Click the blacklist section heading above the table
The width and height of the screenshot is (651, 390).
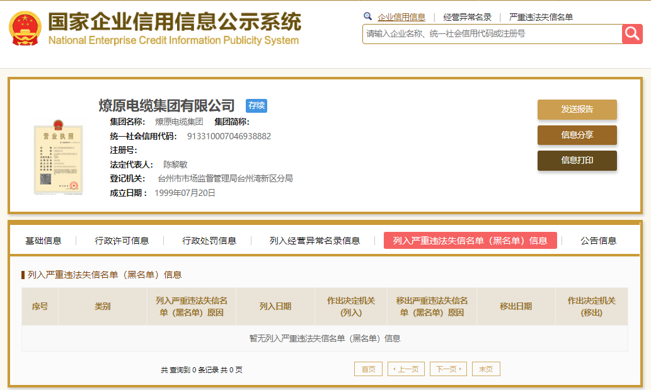105,275
